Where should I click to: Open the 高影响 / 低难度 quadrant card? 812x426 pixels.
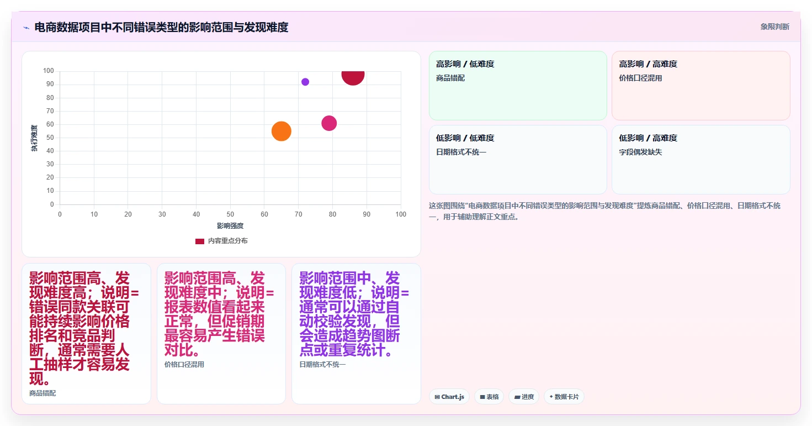518,86
